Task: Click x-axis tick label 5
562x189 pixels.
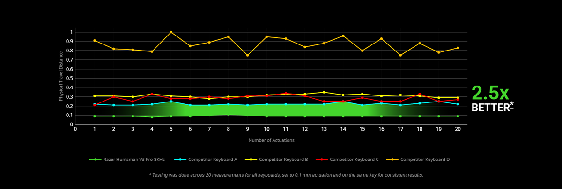Action: coord(171,129)
